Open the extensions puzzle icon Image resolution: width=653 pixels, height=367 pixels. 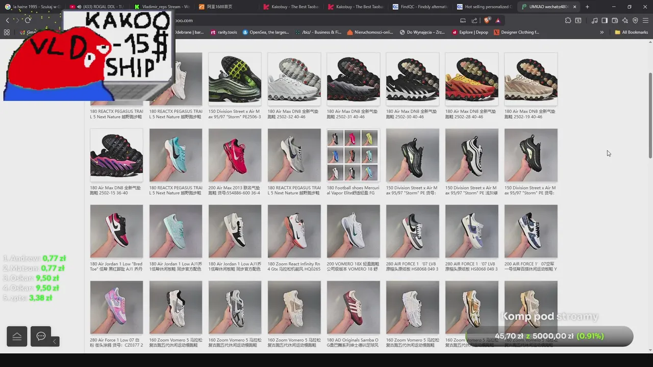click(568, 20)
